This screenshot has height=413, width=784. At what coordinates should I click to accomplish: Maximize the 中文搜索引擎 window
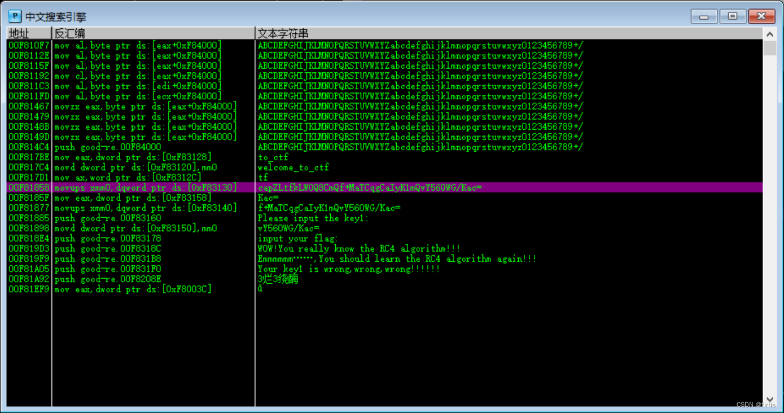pos(733,16)
